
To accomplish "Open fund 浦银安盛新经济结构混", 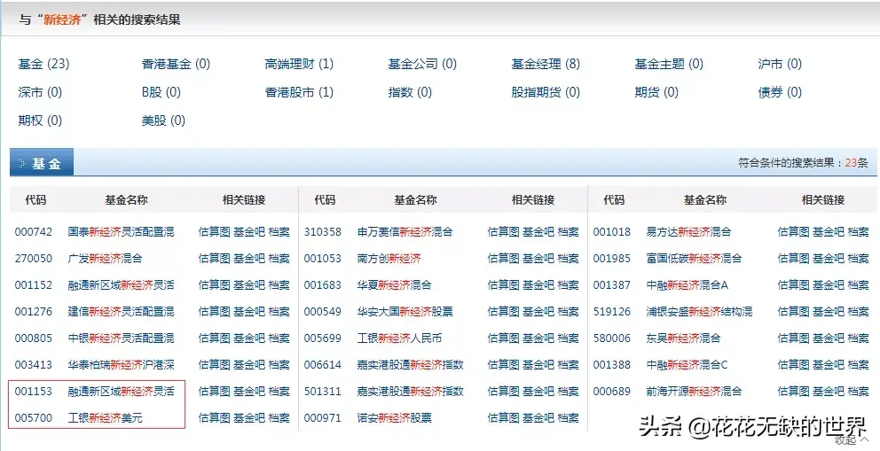I will 699,311.
